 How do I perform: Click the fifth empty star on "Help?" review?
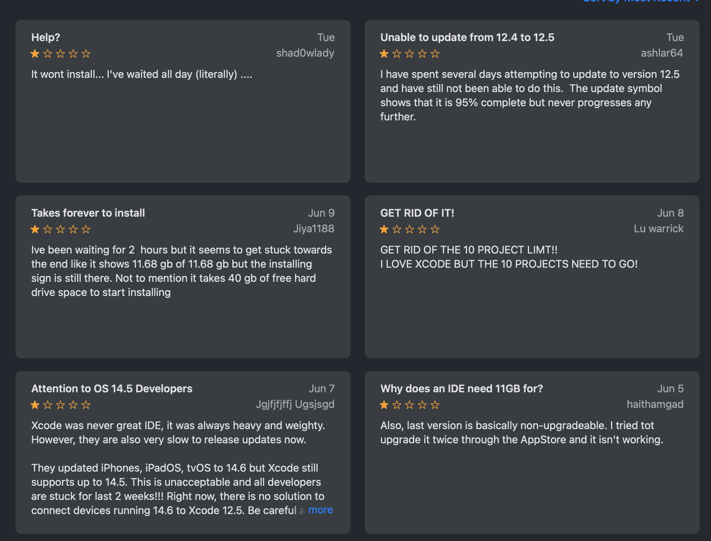coord(86,54)
